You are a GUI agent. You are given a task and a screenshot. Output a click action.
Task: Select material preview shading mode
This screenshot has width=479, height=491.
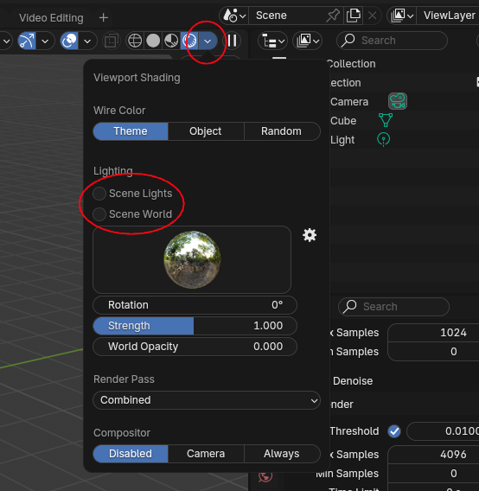(171, 41)
